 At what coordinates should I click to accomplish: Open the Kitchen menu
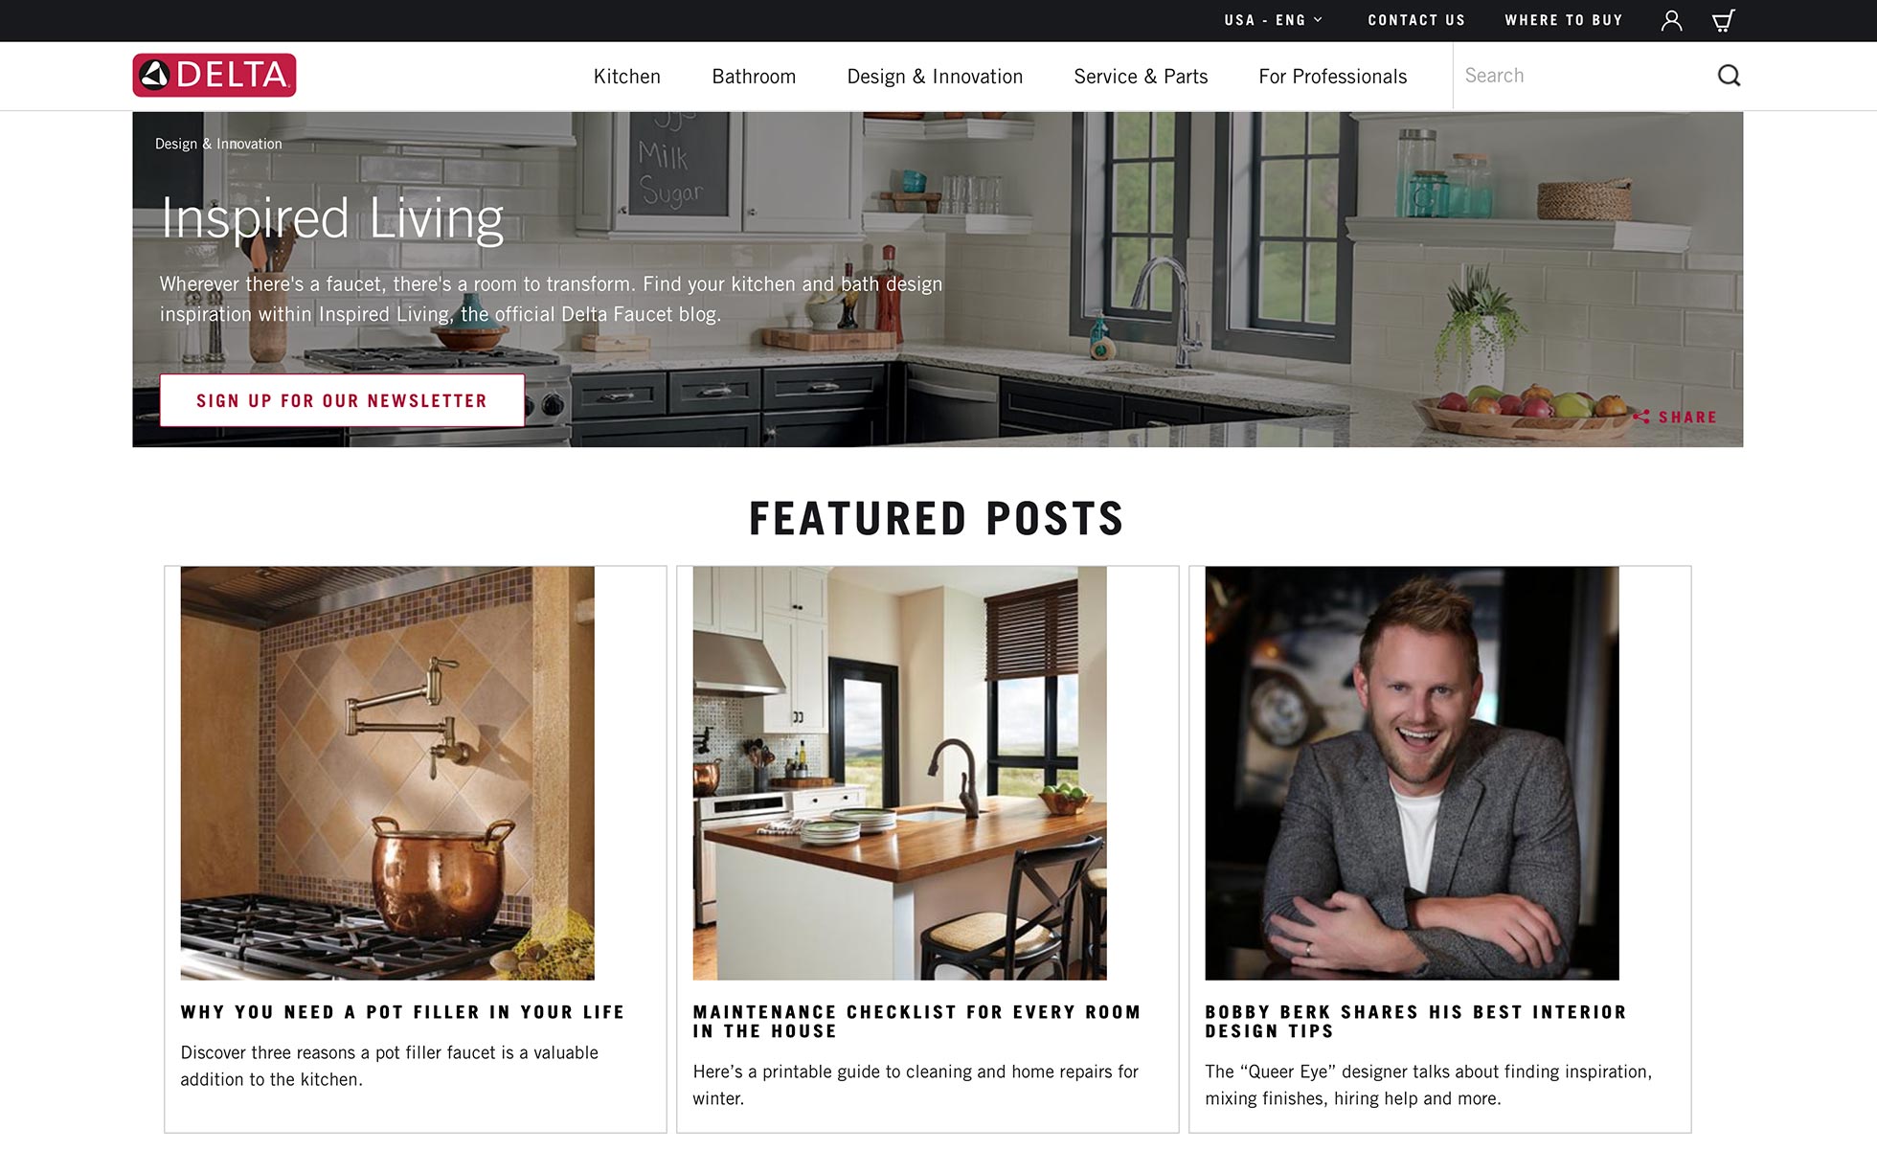tap(627, 77)
